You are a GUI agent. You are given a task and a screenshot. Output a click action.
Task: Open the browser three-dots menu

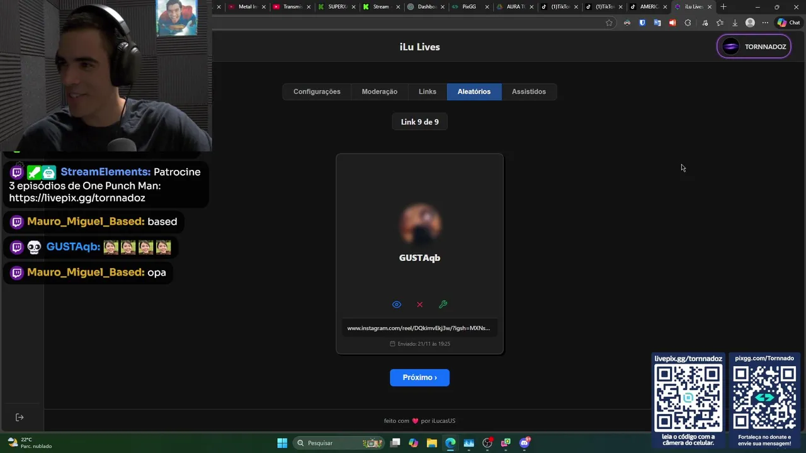766,23
